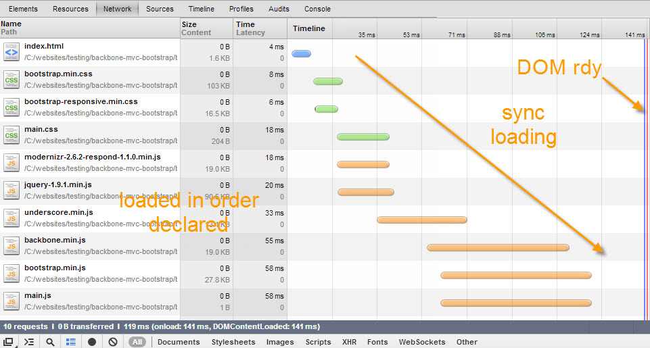Switch to the Elements tab
Image resolution: width=650 pixels, height=348 pixels.
[23, 9]
